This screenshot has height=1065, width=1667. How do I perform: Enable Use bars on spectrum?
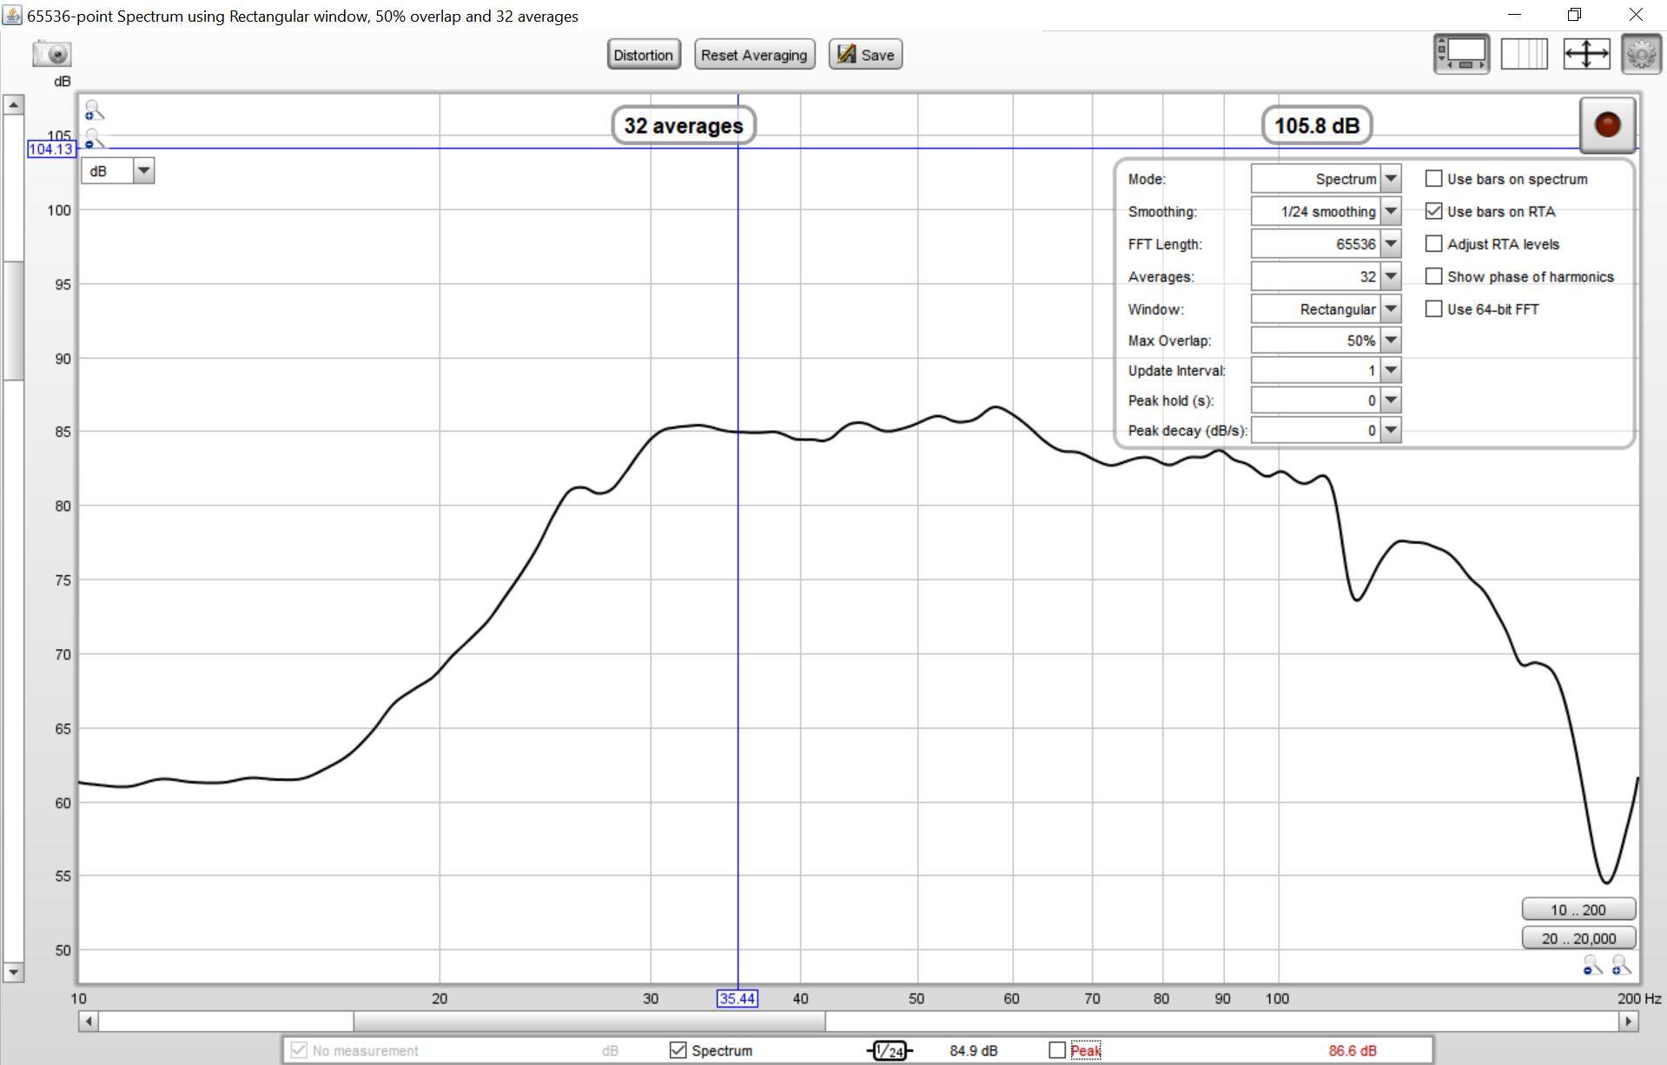tap(1433, 179)
